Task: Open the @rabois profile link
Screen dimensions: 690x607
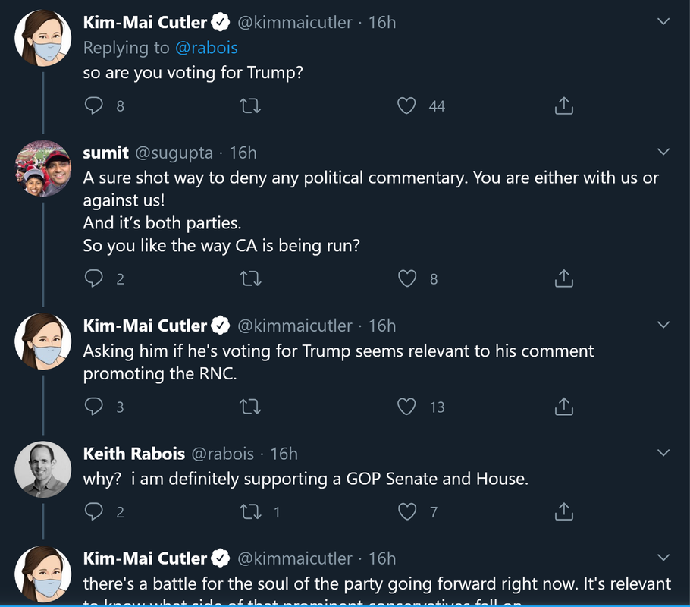Action: coord(206,48)
